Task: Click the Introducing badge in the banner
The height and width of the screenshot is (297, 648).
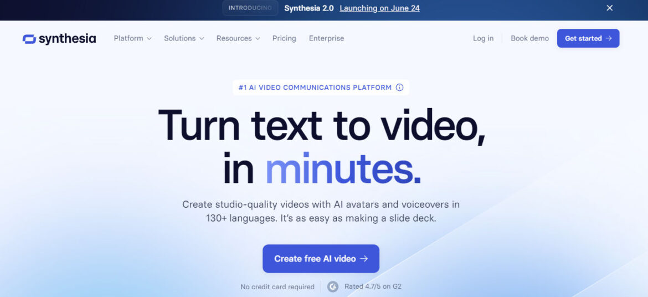Action: [x=250, y=8]
